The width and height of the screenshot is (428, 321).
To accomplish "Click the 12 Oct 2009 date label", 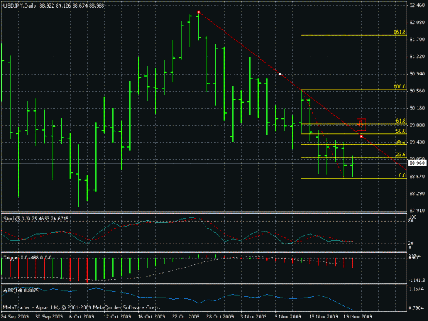I will point(117,317).
